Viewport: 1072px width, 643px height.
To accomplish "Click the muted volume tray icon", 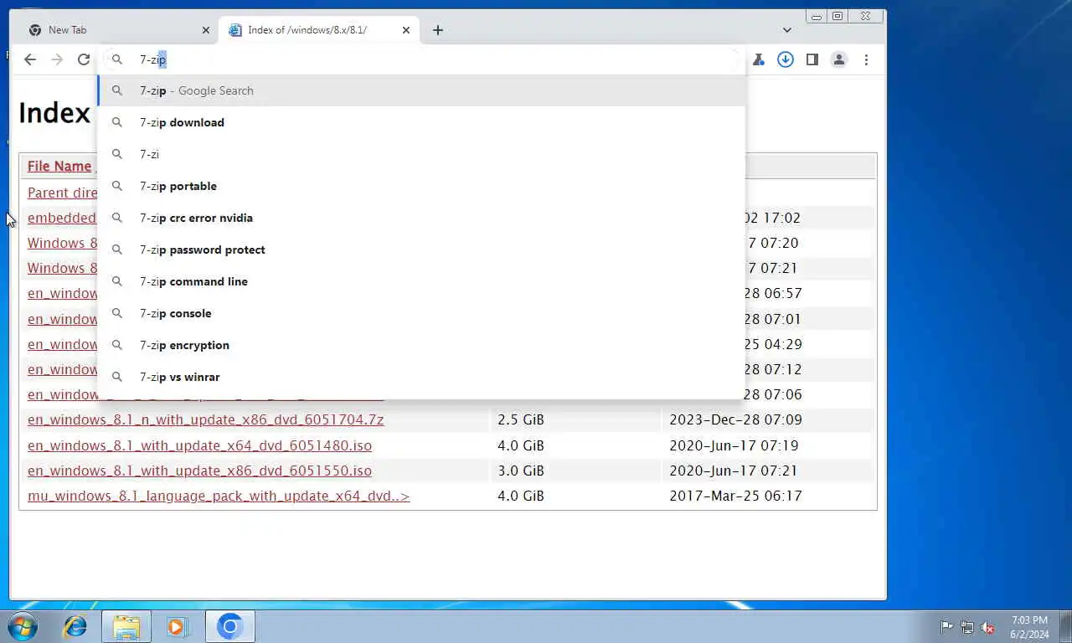I will 988,627.
